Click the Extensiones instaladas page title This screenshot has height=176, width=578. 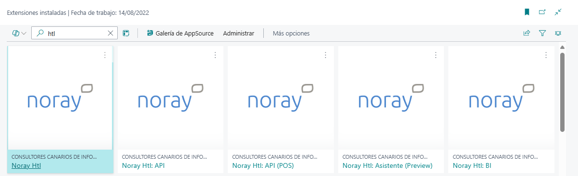(x=36, y=12)
